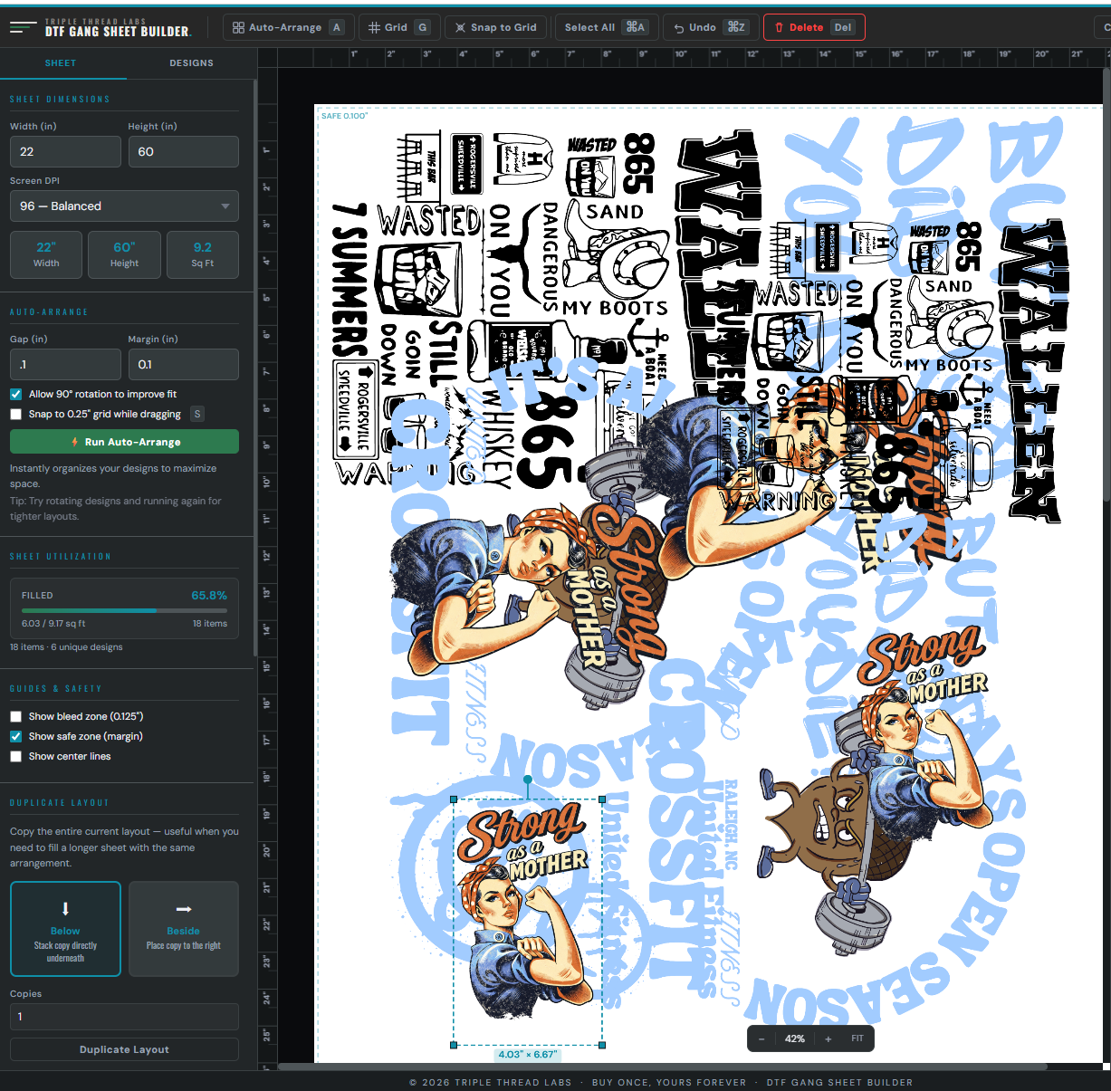
Task: Enable Show center lines checkbox
Action: (16, 756)
